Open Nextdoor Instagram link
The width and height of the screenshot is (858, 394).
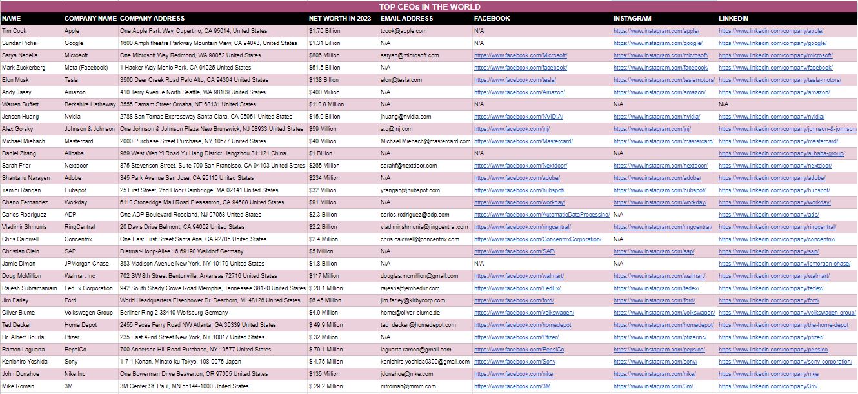tap(660, 166)
